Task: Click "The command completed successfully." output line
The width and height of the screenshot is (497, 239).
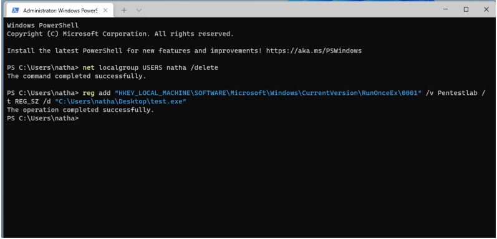Action: pos(76,76)
